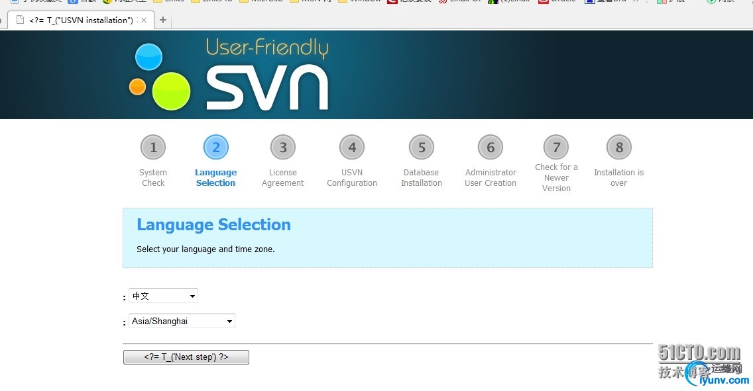Click Check for a Newer Version label

(x=556, y=178)
